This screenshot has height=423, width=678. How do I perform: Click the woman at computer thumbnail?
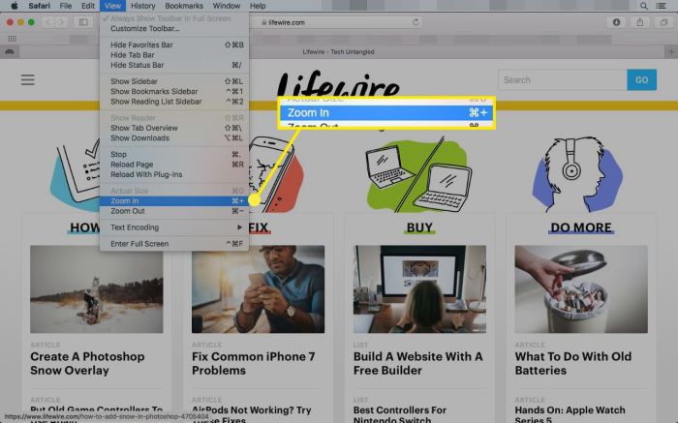coord(419,289)
